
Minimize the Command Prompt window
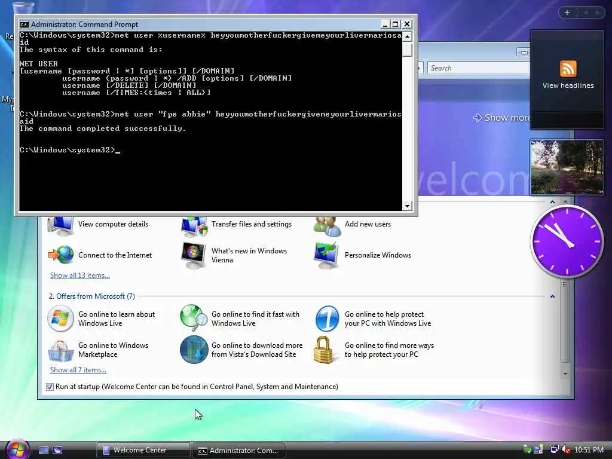385,24
